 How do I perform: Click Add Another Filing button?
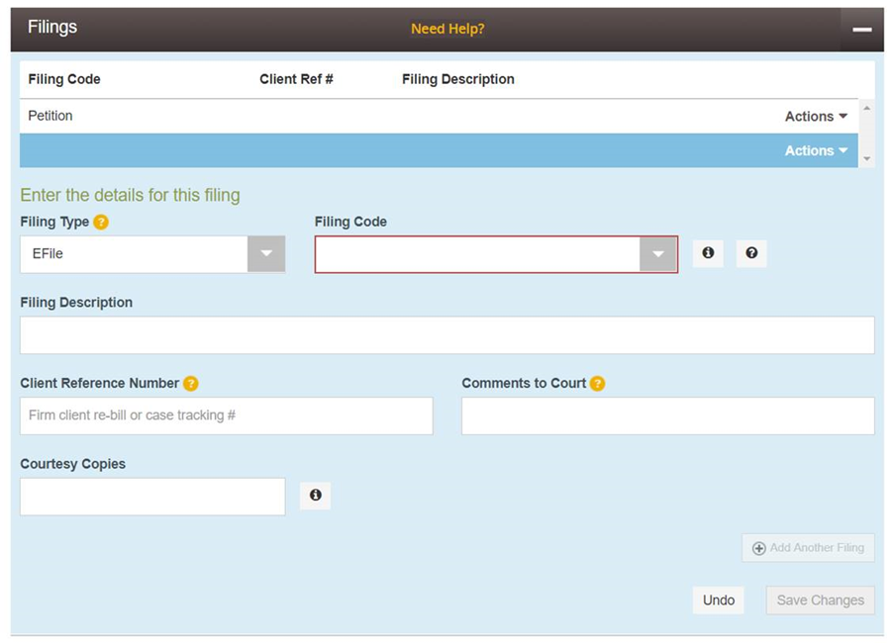click(x=808, y=548)
